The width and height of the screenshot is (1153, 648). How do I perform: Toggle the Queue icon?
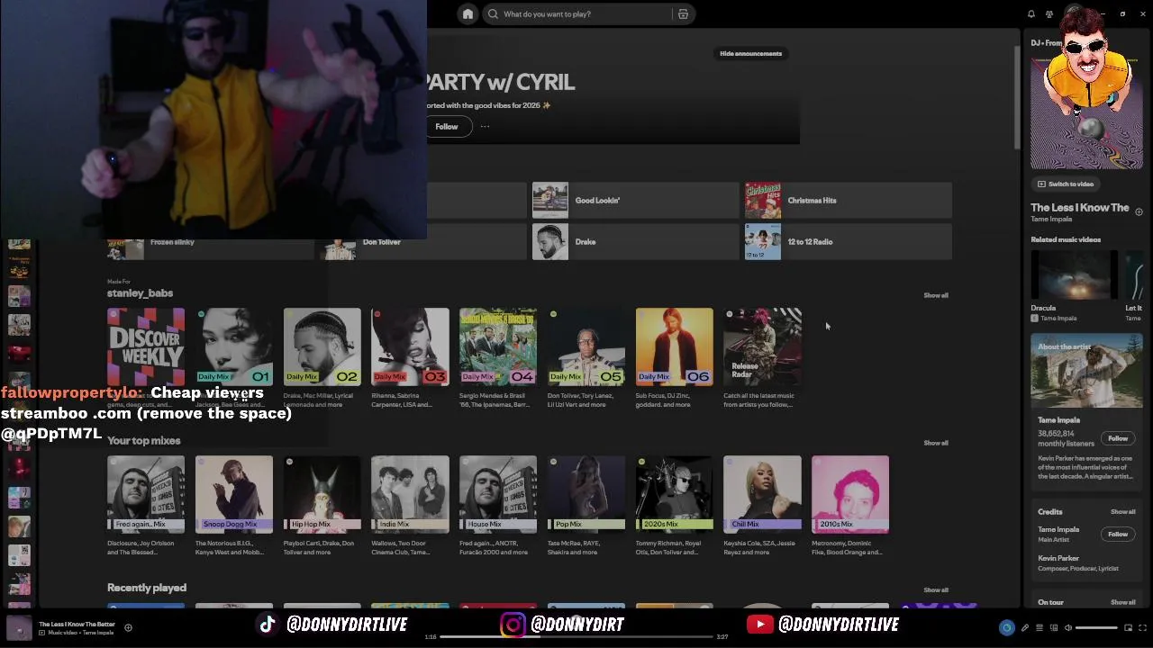pos(1039,627)
